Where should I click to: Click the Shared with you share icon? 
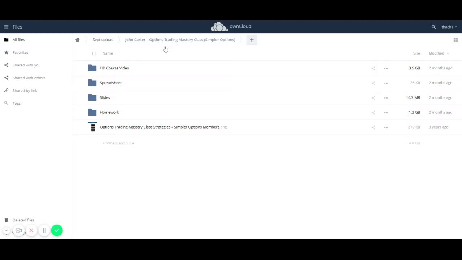tap(6, 65)
